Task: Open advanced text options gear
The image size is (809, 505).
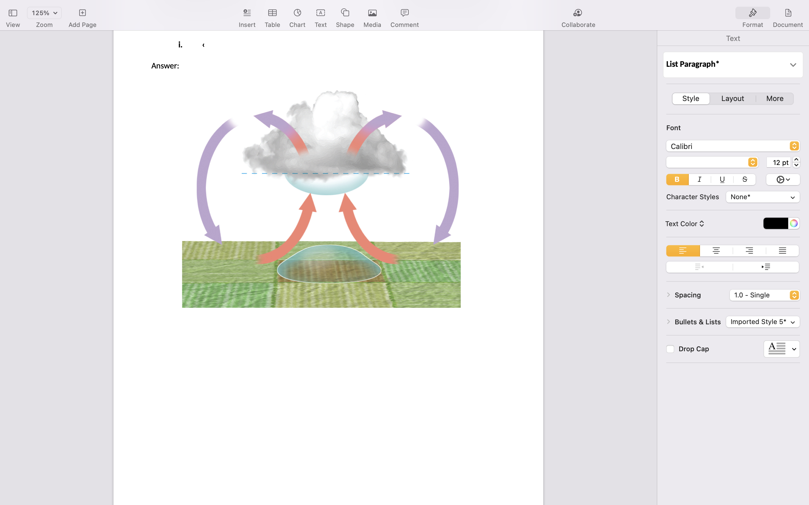Action: [783, 180]
